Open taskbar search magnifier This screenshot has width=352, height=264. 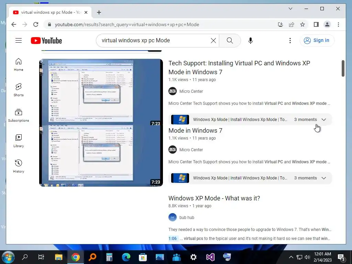tap(25, 257)
